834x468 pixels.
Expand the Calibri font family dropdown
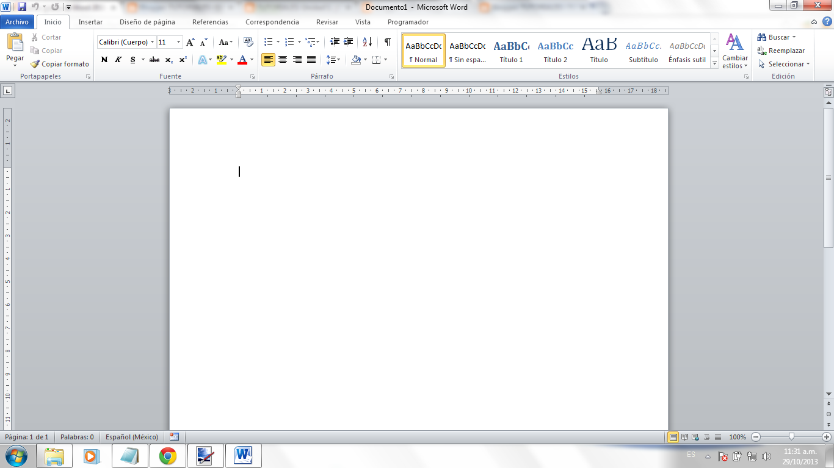tap(151, 42)
